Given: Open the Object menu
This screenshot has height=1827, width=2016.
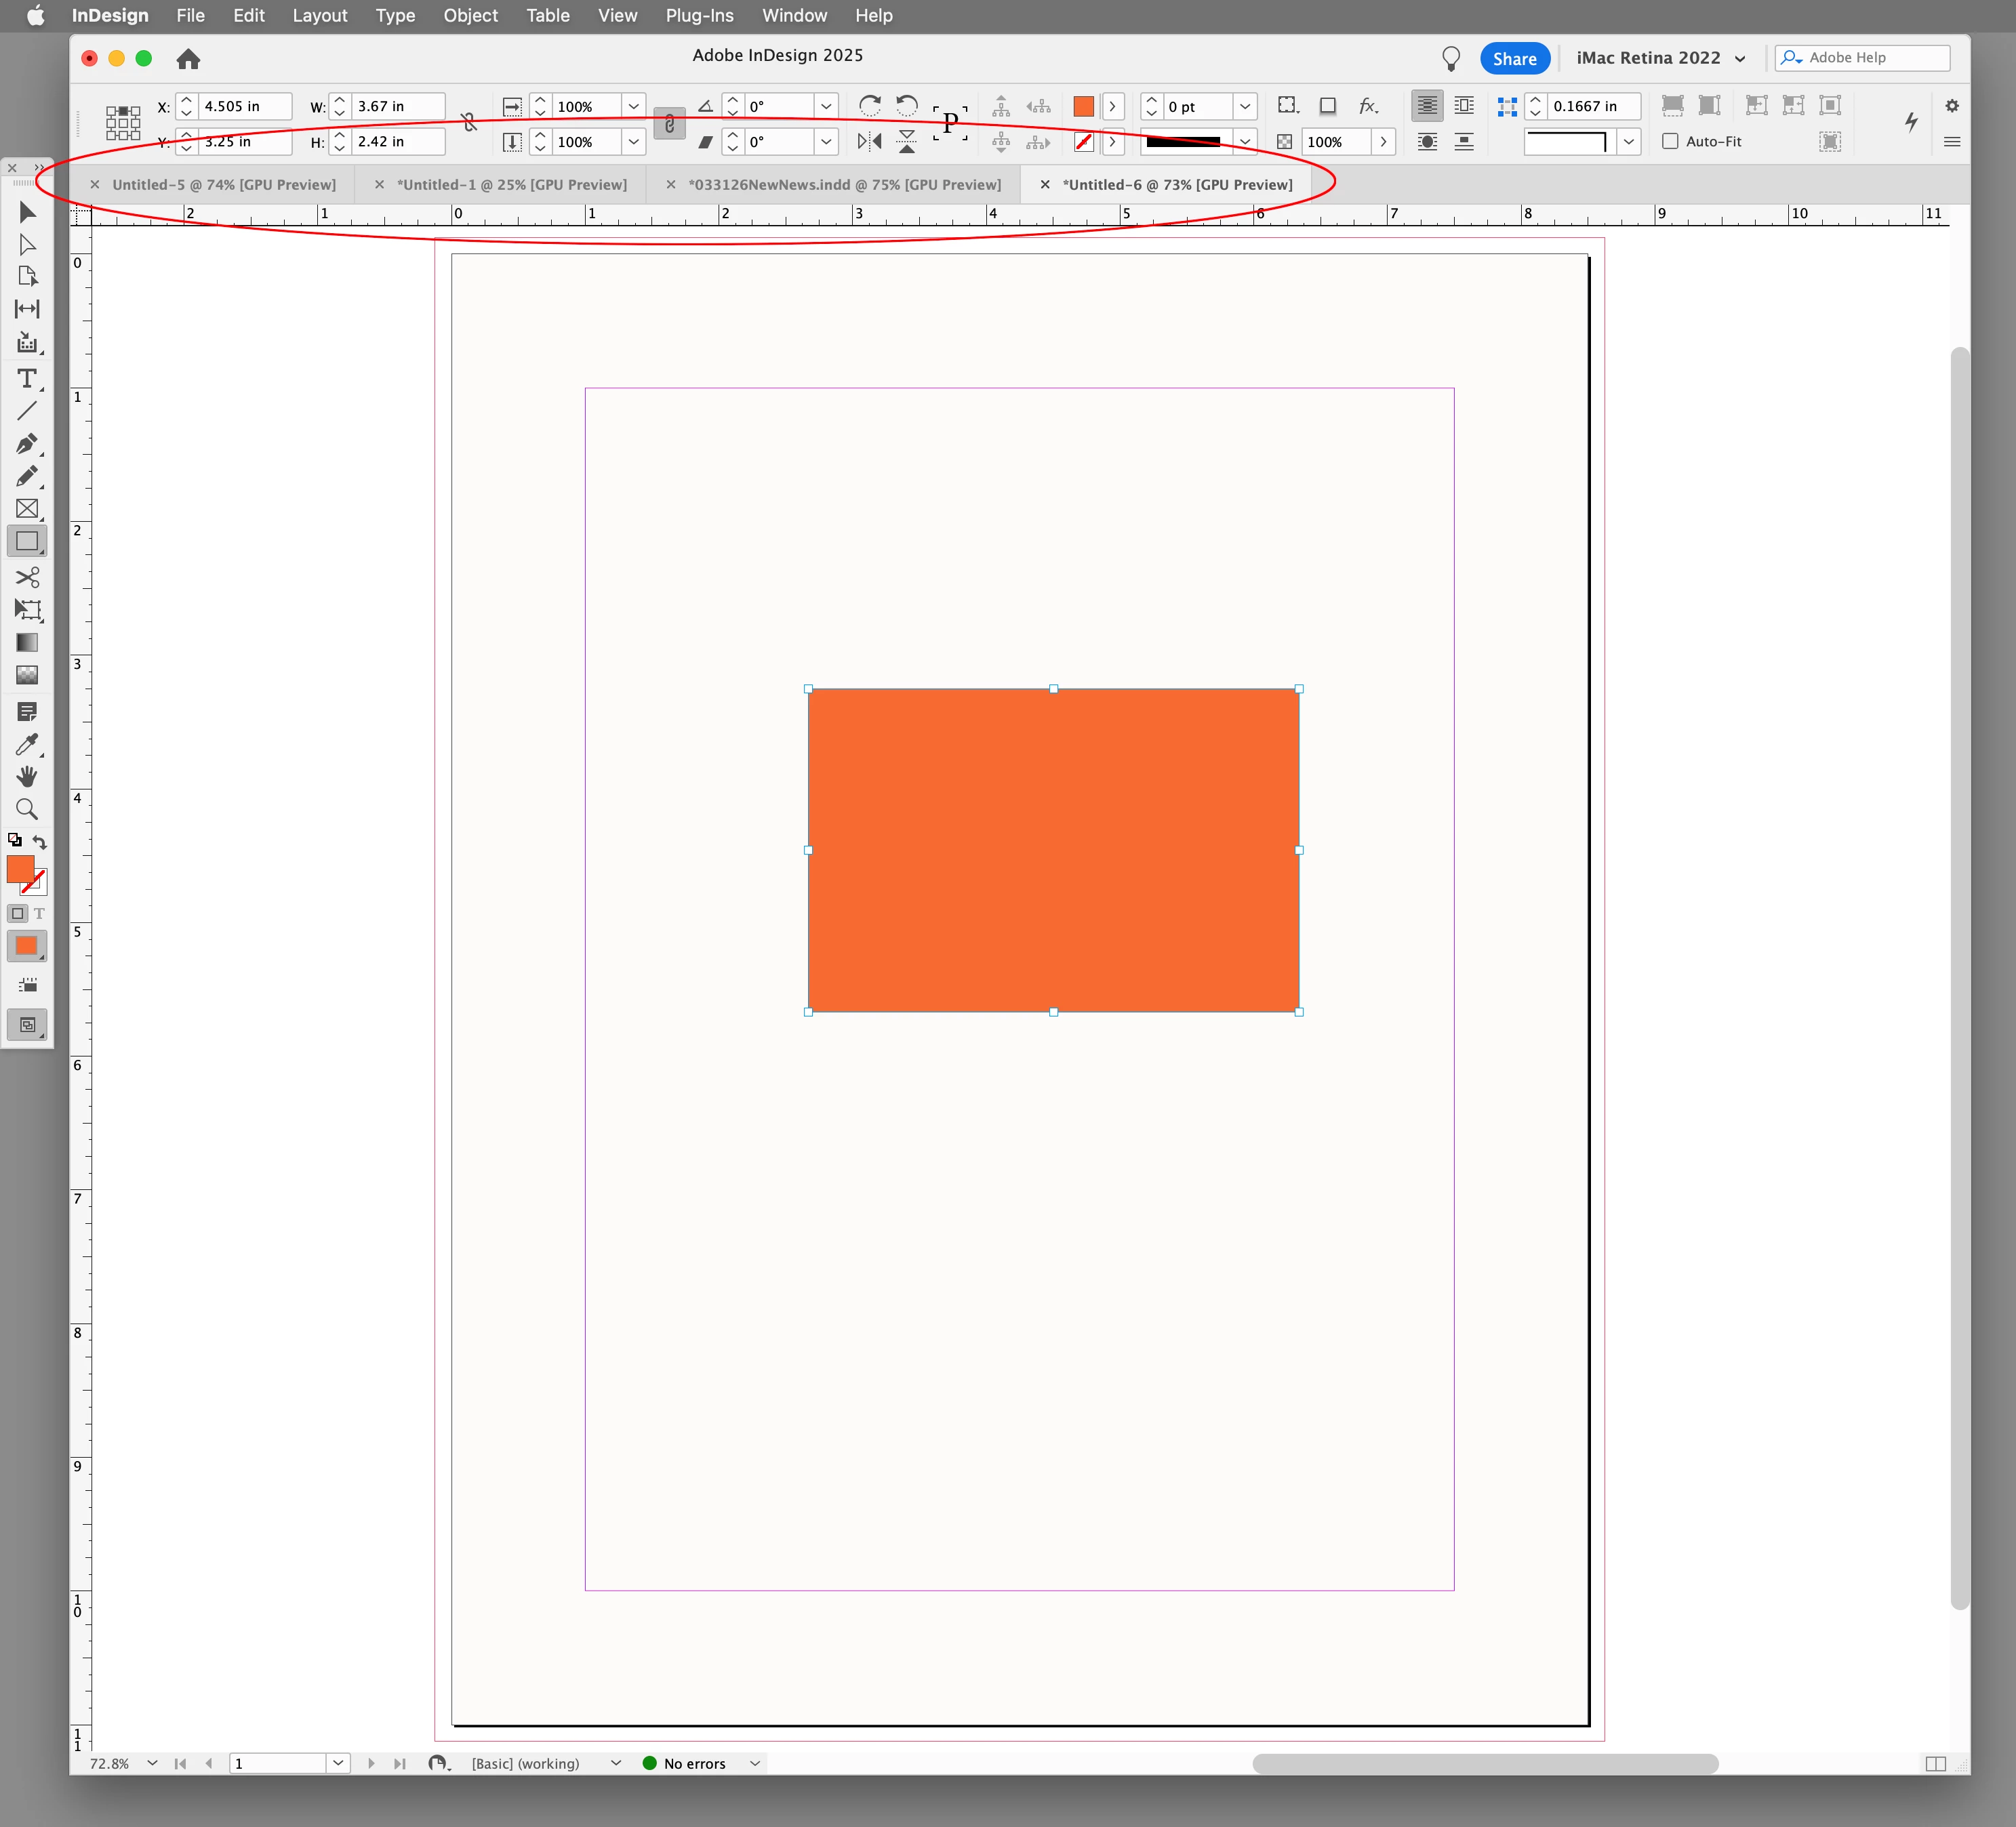Looking at the screenshot, I should point(470,15).
